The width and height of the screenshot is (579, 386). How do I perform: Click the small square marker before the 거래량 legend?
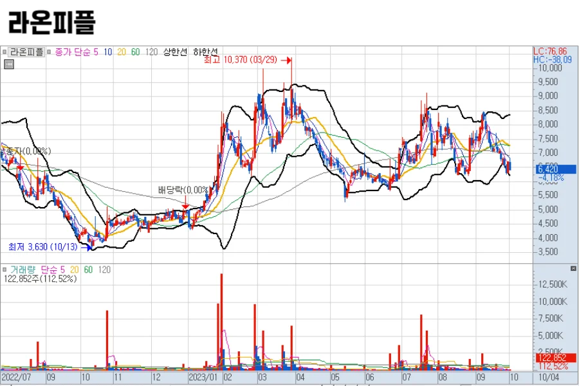[x=5, y=270]
